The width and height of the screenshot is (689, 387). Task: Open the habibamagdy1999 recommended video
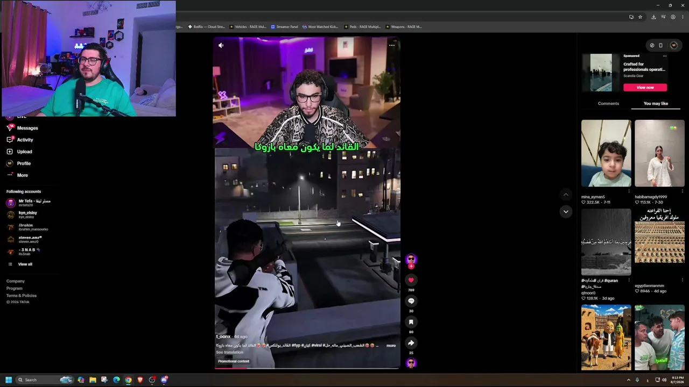pyautogui.click(x=659, y=153)
